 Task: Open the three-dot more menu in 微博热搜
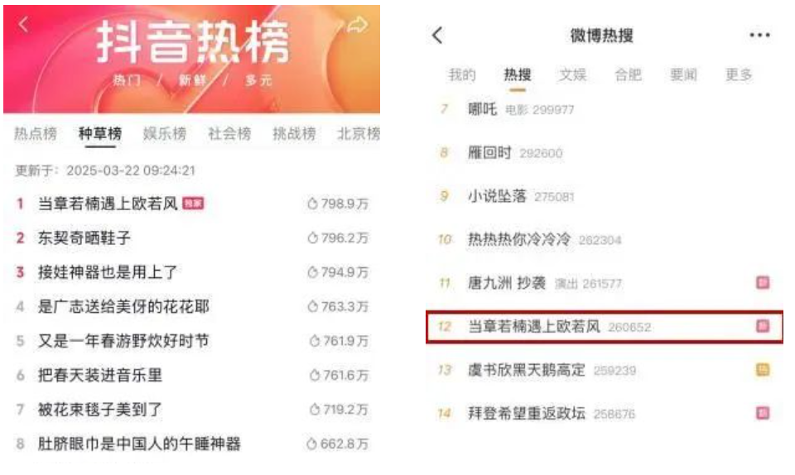tap(759, 35)
